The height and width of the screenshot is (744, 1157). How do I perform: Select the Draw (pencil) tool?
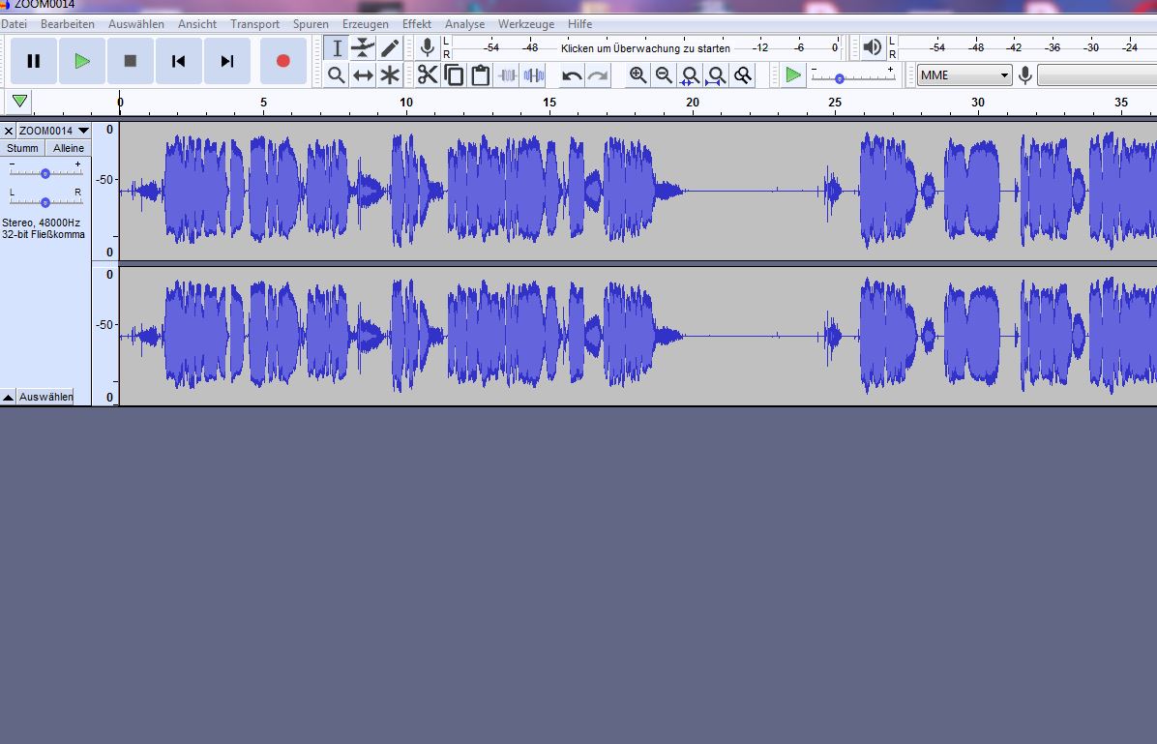tap(390, 48)
